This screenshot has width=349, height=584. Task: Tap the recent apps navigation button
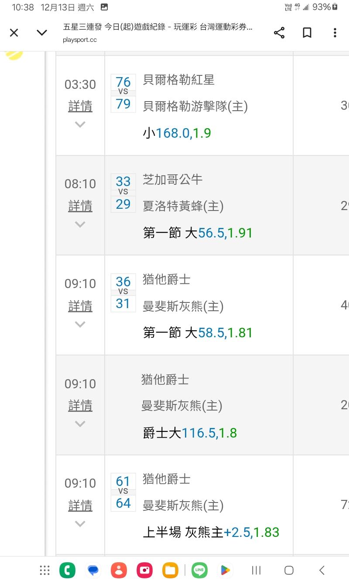click(x=257, y=570)
